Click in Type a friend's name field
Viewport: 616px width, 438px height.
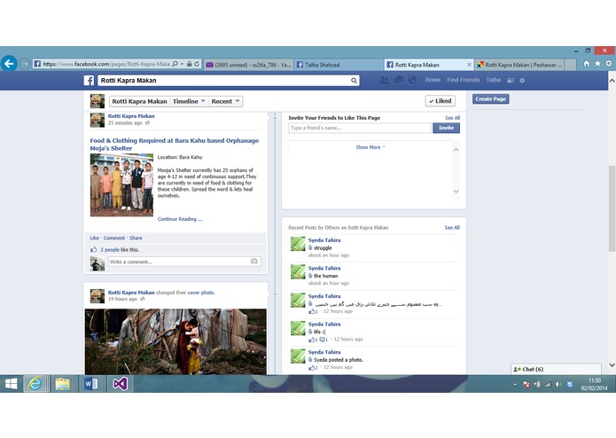(x=360, y=128)
